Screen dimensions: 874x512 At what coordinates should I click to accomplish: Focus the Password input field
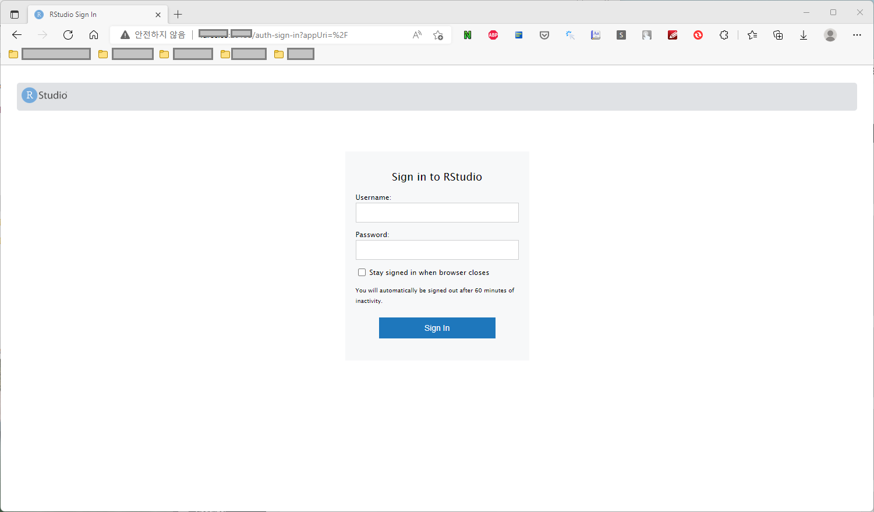tap(437, 250)
